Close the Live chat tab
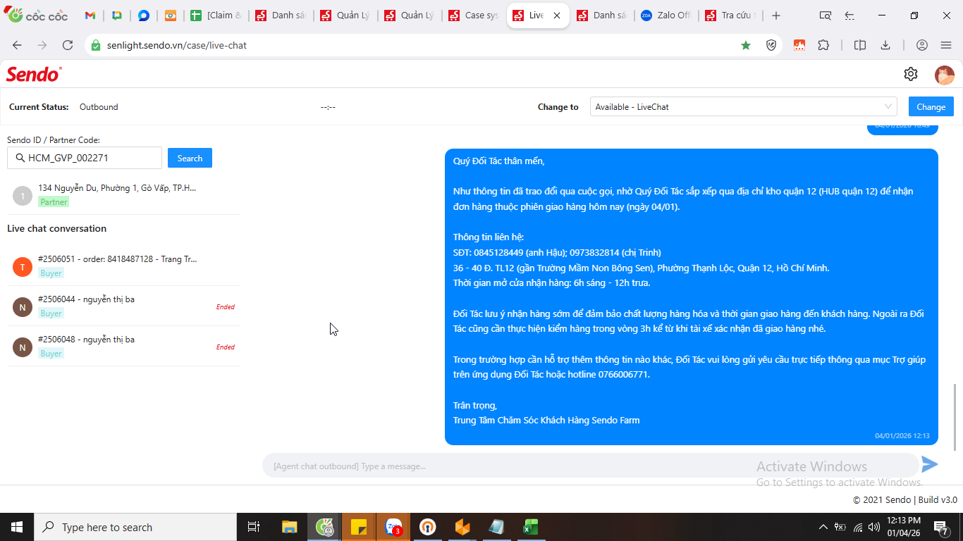 tap(556, 15)
